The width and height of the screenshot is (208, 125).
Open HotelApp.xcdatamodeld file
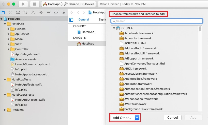pyautogui.click(x=31, y=74)
